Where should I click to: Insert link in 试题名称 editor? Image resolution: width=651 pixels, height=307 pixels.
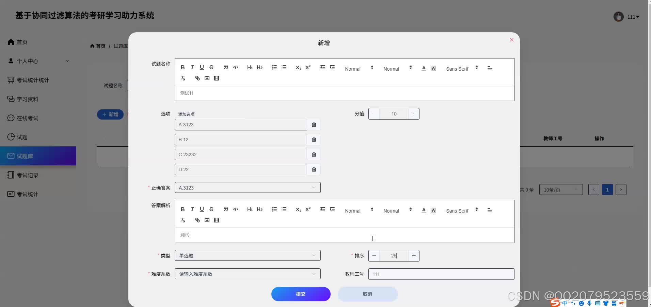click(x=197, y=78)
